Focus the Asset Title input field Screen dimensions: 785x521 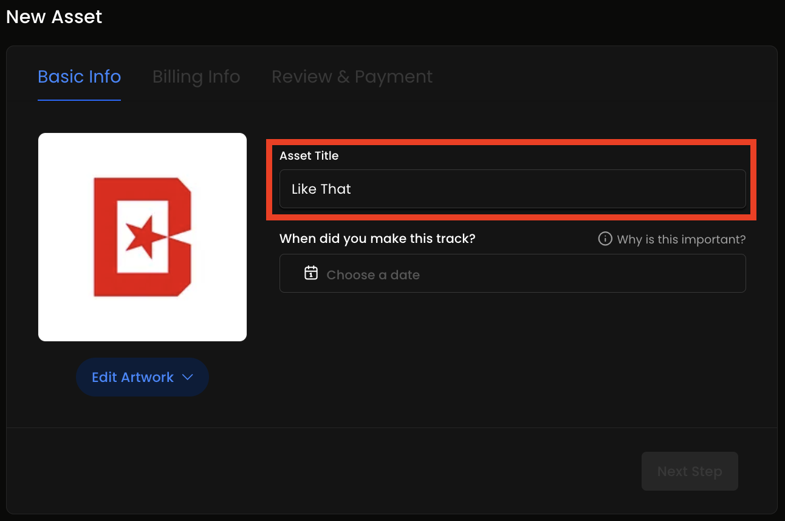[x=512, y=189]
